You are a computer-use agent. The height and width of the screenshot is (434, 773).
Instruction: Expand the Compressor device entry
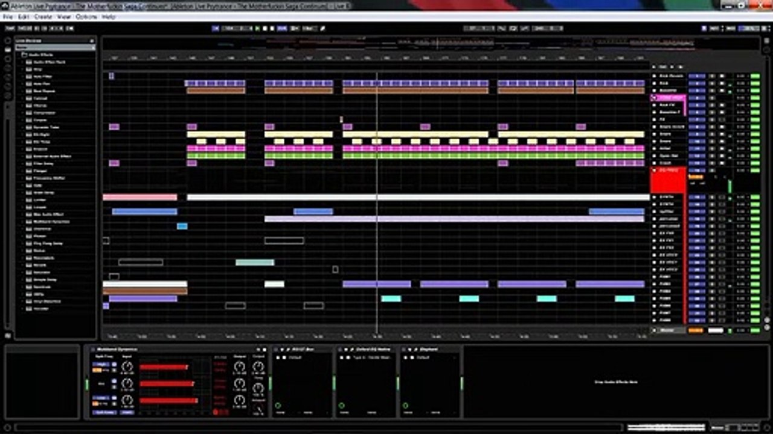[23, 112]
